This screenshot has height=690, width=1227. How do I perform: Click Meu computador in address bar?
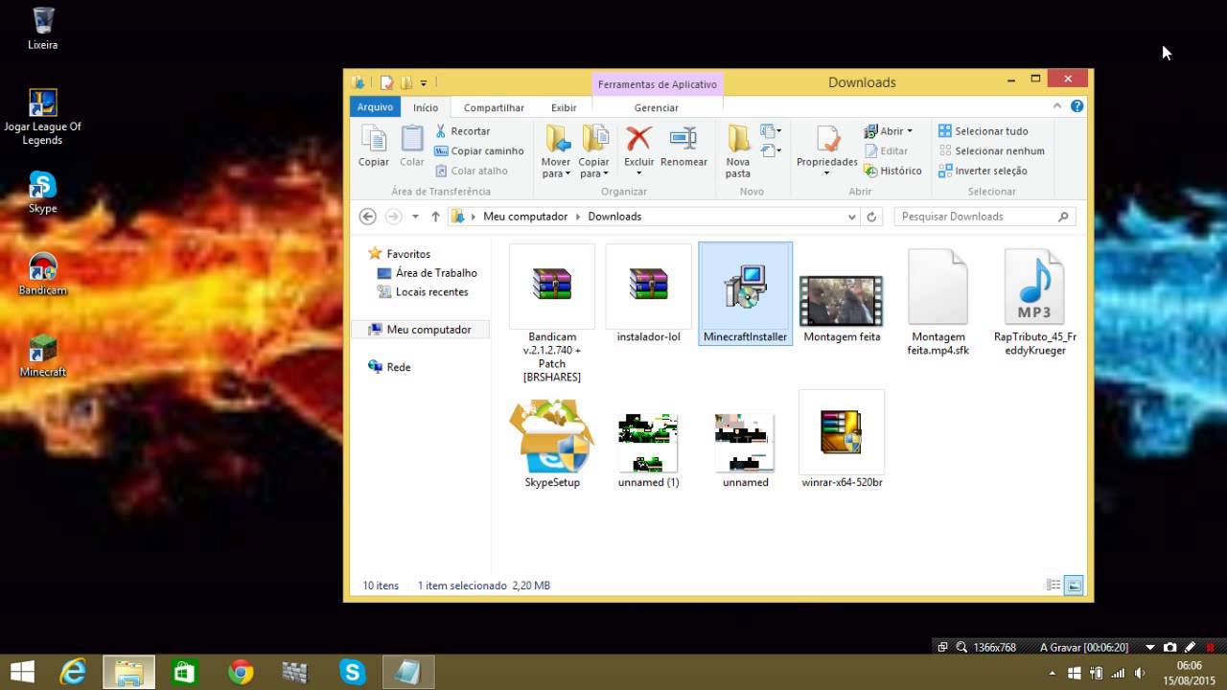[x=525, y=217]
